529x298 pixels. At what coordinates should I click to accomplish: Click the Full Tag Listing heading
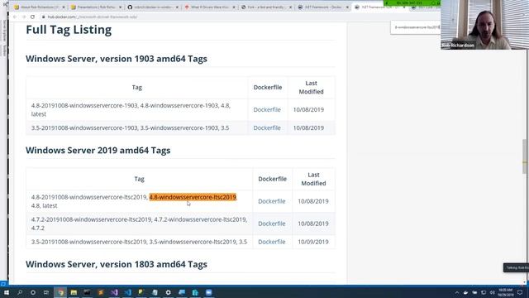69,30
